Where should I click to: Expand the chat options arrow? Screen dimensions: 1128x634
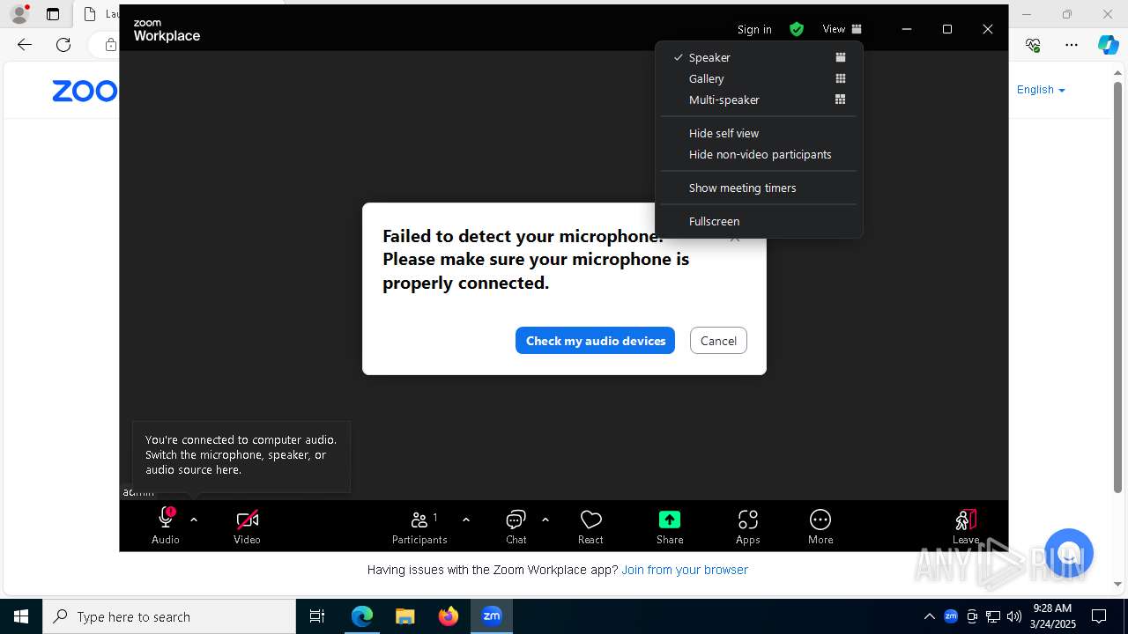(x=545, y=520)
